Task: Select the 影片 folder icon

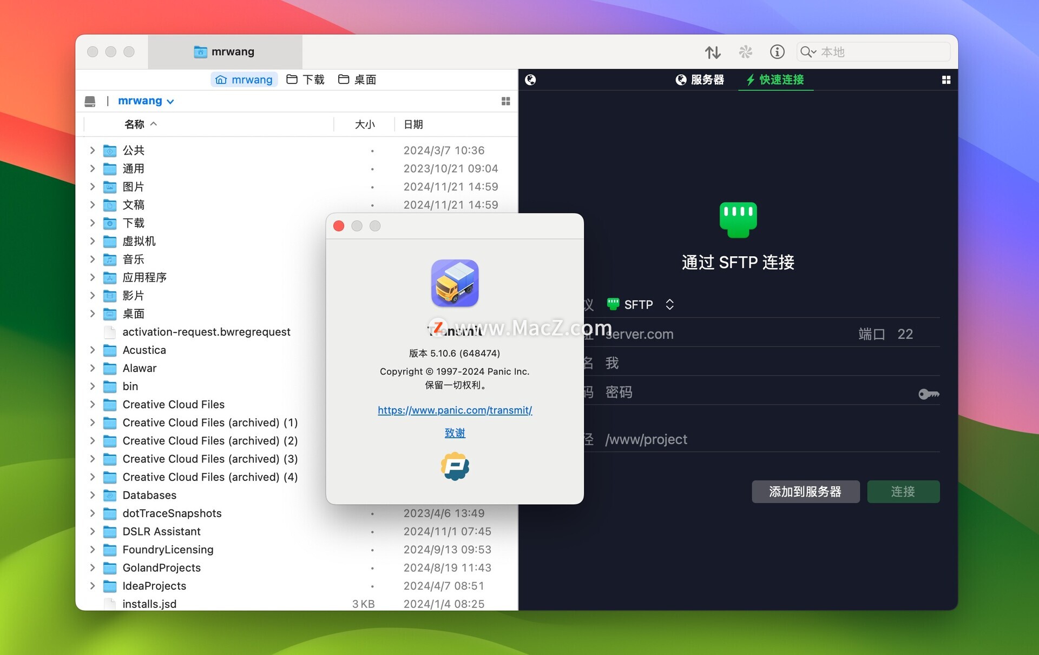Action: pyautogui.click(x=110, y=296)
